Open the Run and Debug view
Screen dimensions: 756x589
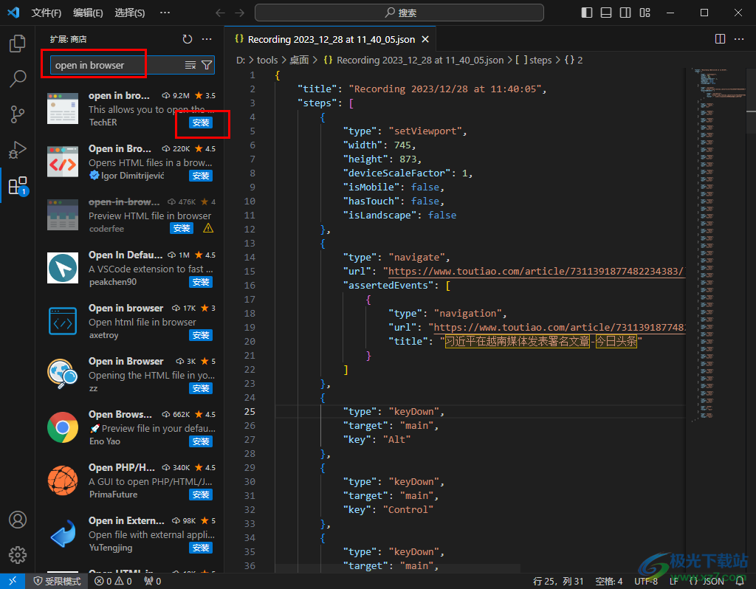point(17,150)
